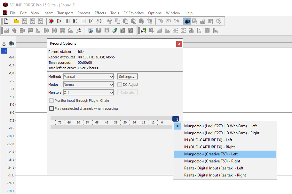Choose Микрофон (Logi C270 HD WebCam) - Right
Viewport: 292px width, 194px height.
(x=225, y=133)
